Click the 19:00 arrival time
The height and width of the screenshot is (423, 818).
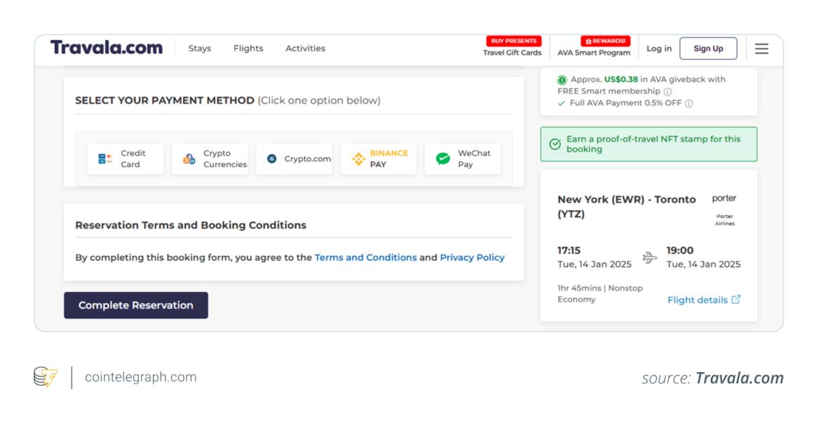click(681, 251)
